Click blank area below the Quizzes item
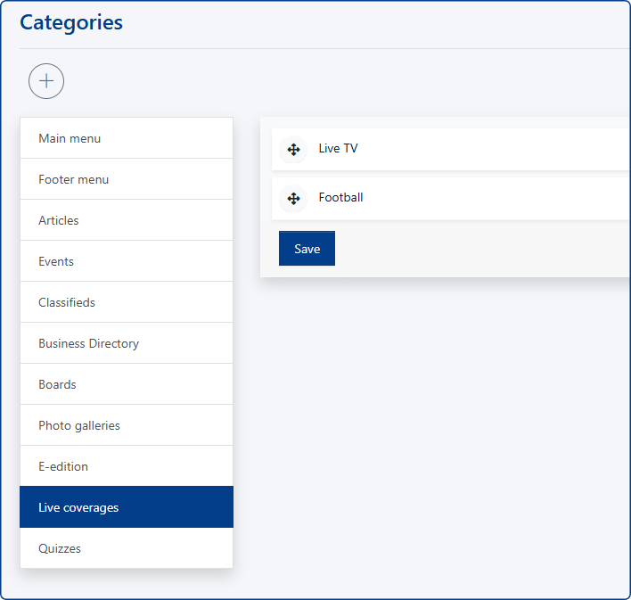This screenshot has height=600, width=631. click(126, 583)
